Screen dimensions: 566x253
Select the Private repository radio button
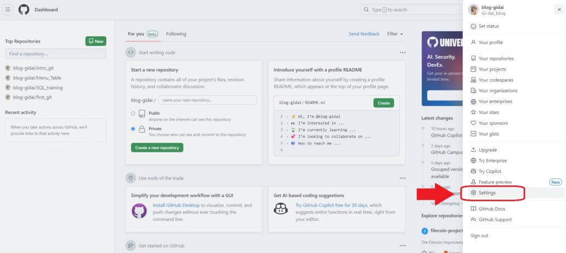point(133,128)
